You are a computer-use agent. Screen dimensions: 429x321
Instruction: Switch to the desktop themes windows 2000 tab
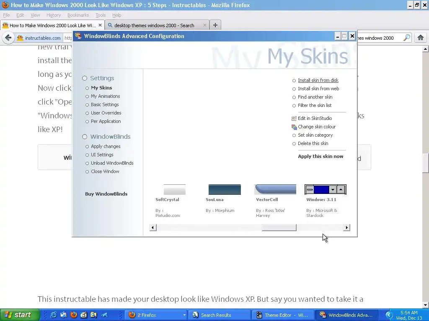click(154, 25)
